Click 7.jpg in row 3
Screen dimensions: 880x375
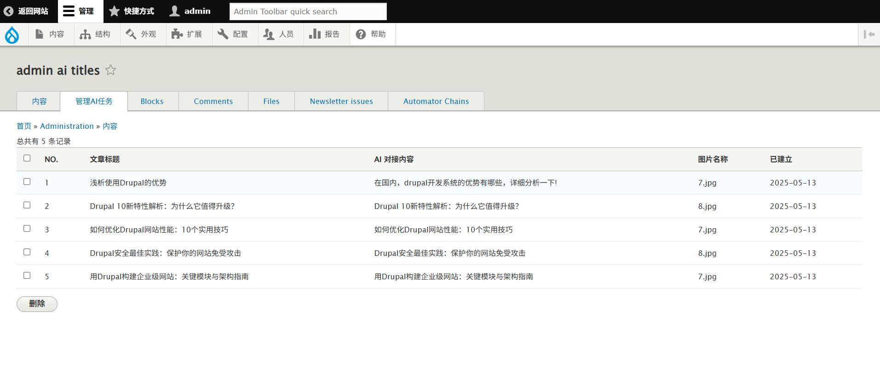tap(707, 230)
